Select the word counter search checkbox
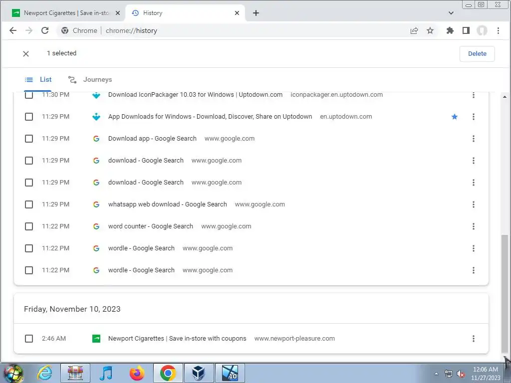511x383 pixels. [x=29, y=226]
